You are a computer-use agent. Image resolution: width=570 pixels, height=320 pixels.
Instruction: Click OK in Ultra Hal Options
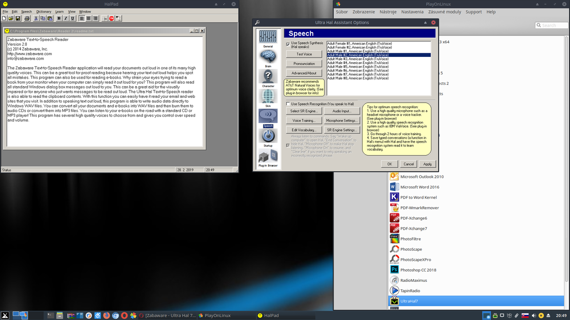click(390, 164)
